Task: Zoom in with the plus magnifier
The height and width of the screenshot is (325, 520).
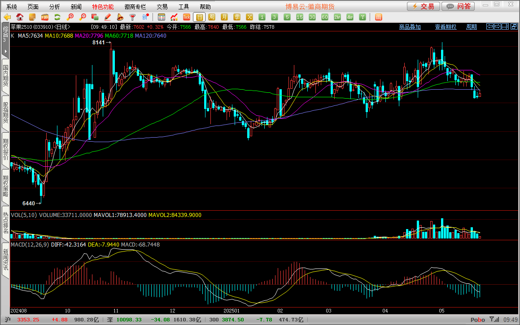Action: point(70,17)
